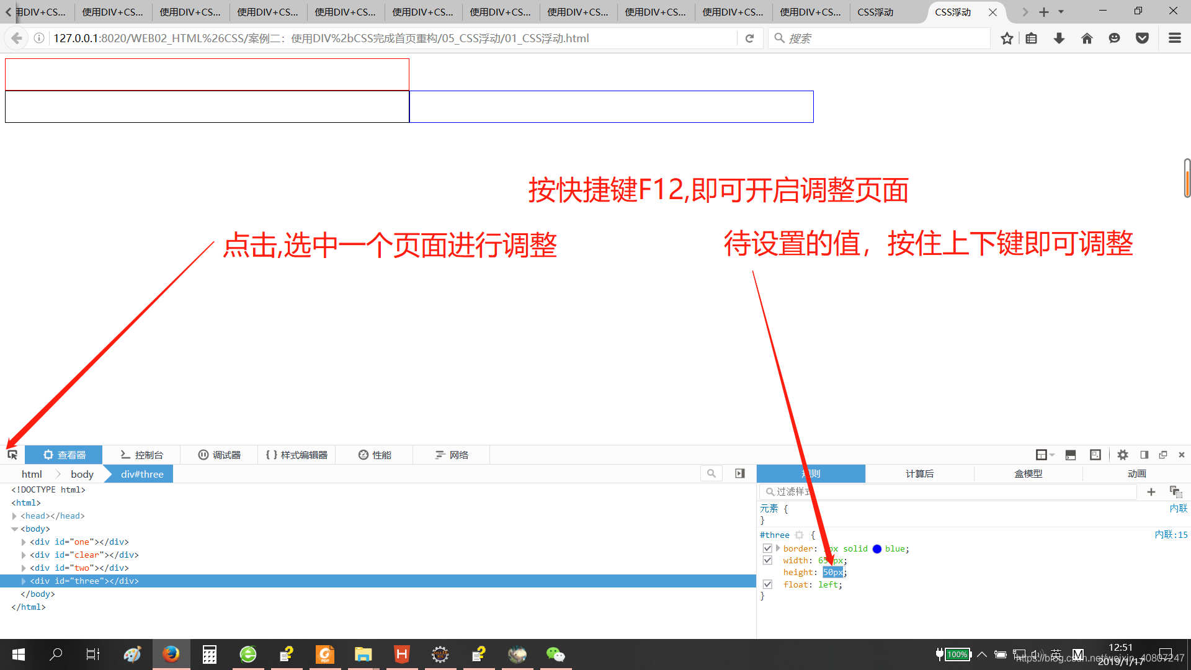Viewport: 1191px width, 670px height.
Task: Expand the div id="three" node
Action: pyautogui.click(x=24, y=581)
